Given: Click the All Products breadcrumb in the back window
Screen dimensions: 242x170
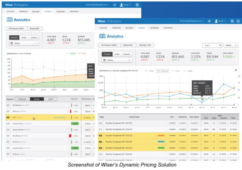Looking at the screenshot, I should point(16,29).
